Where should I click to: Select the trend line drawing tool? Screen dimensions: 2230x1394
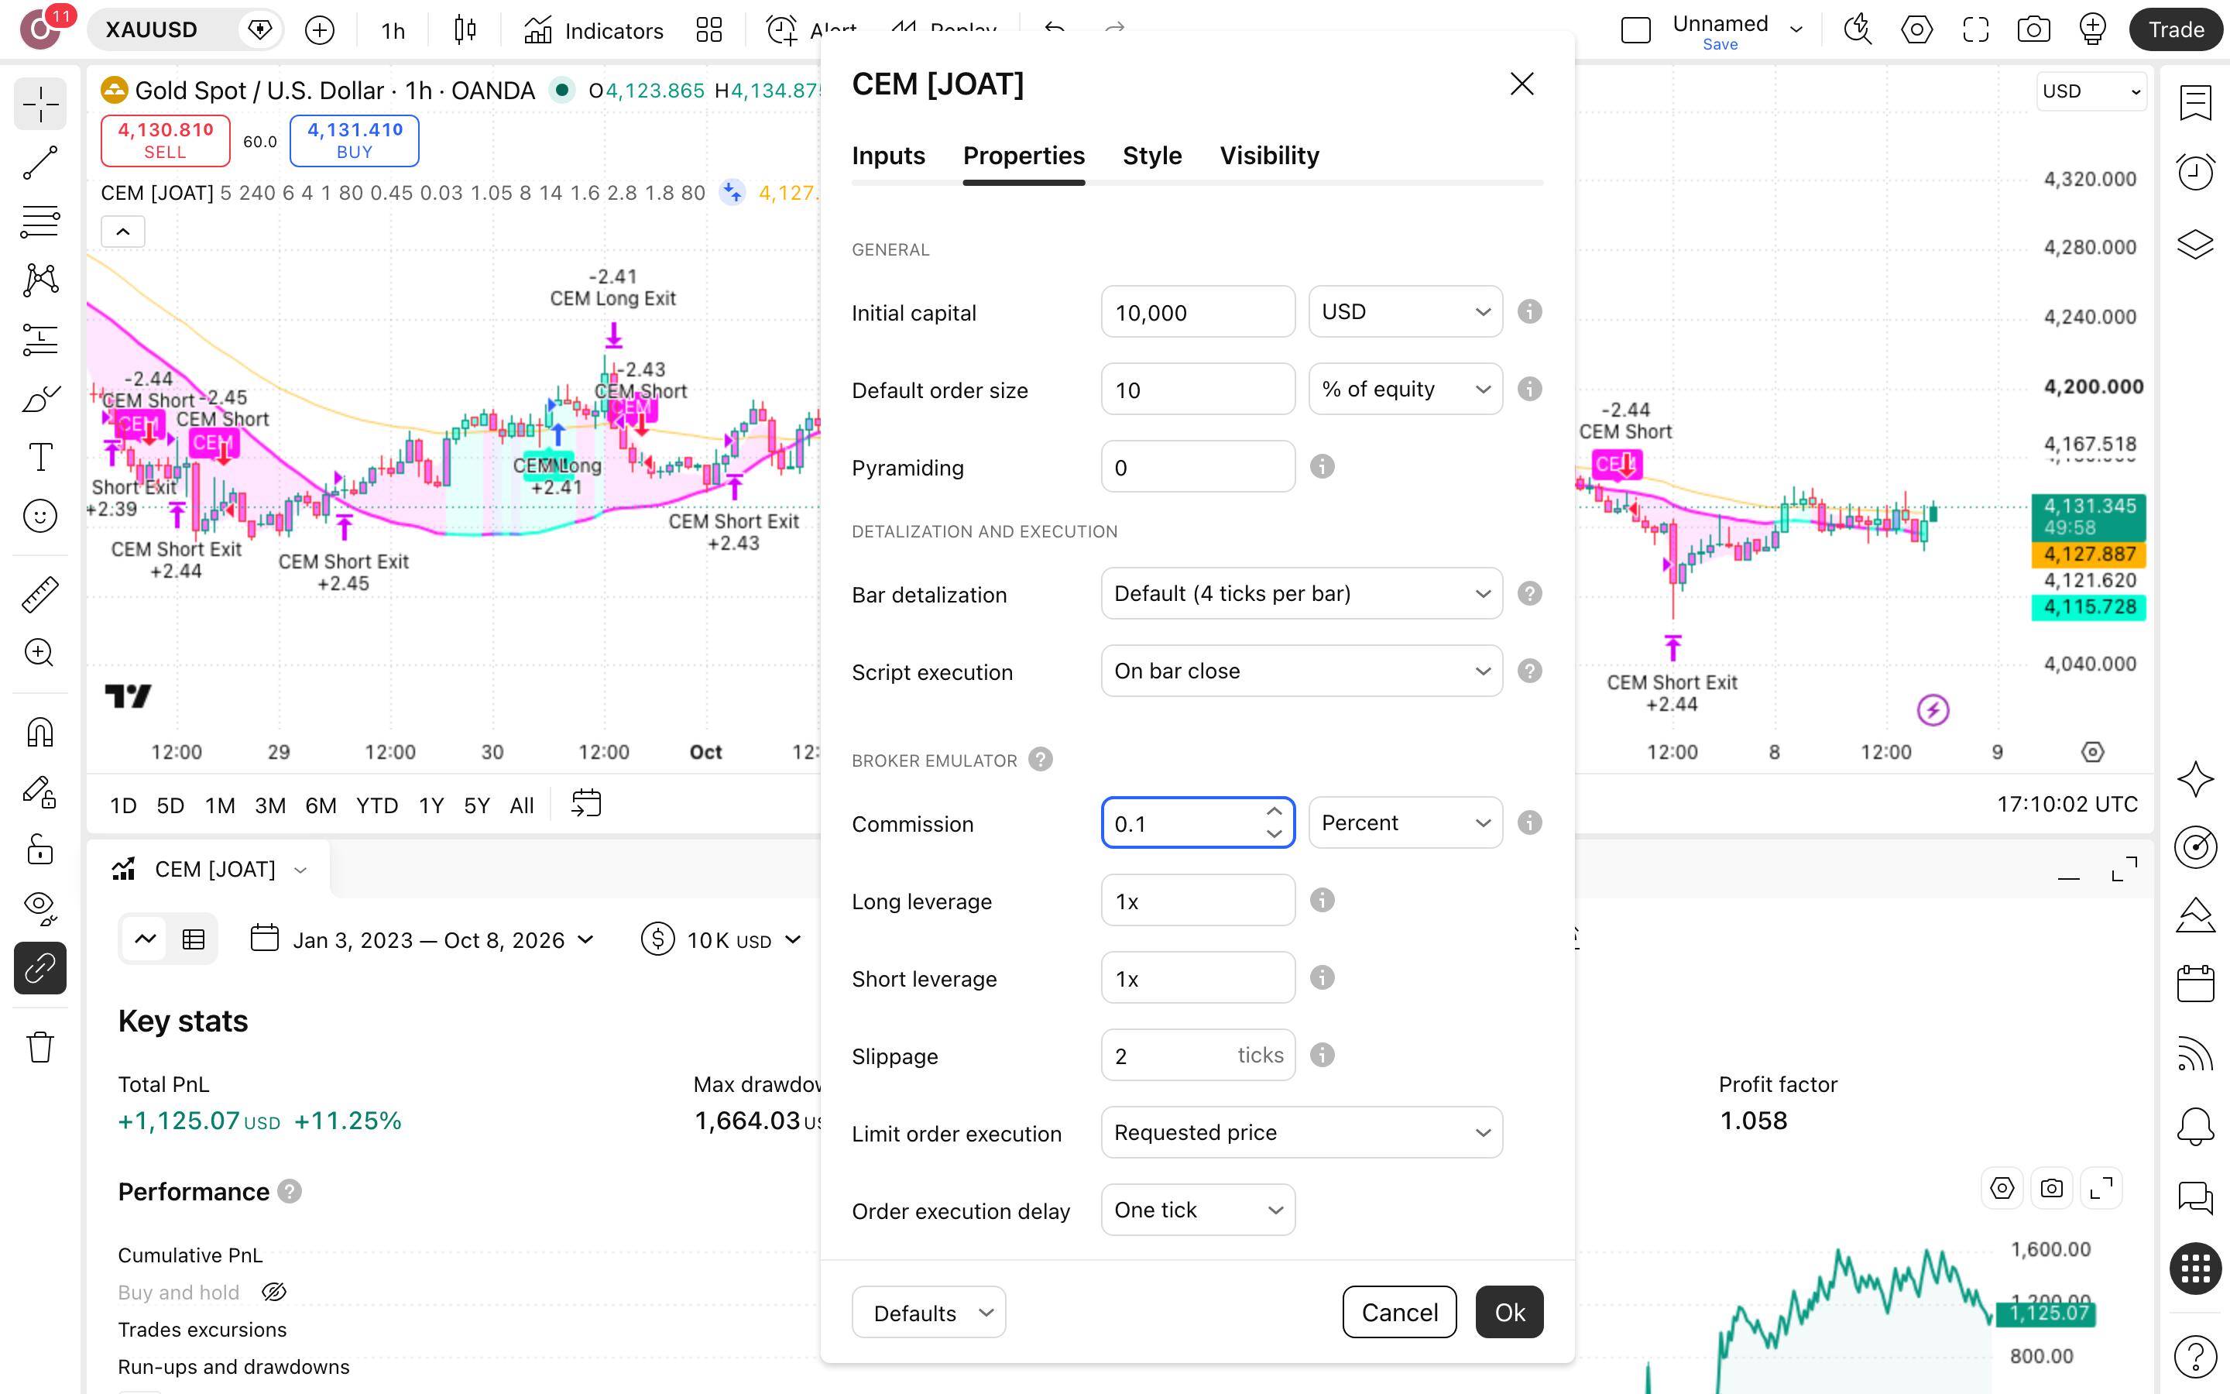[x=39, y=163]
